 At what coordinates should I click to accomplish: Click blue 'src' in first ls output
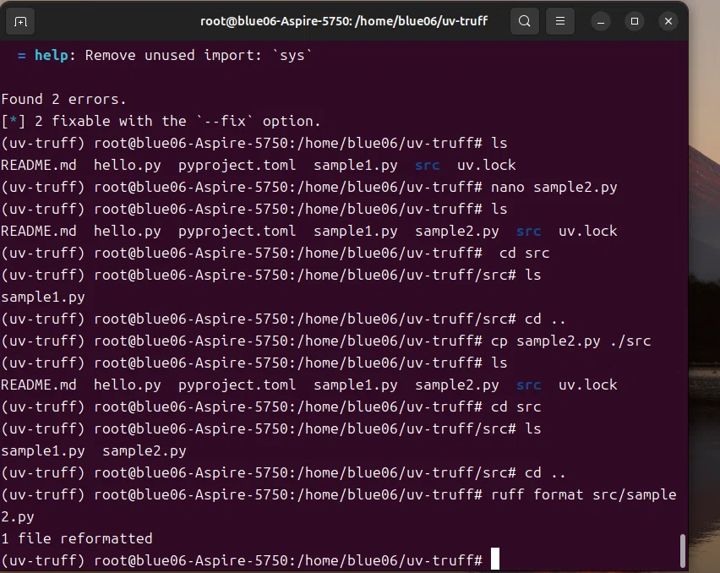[x=427, y=166]
